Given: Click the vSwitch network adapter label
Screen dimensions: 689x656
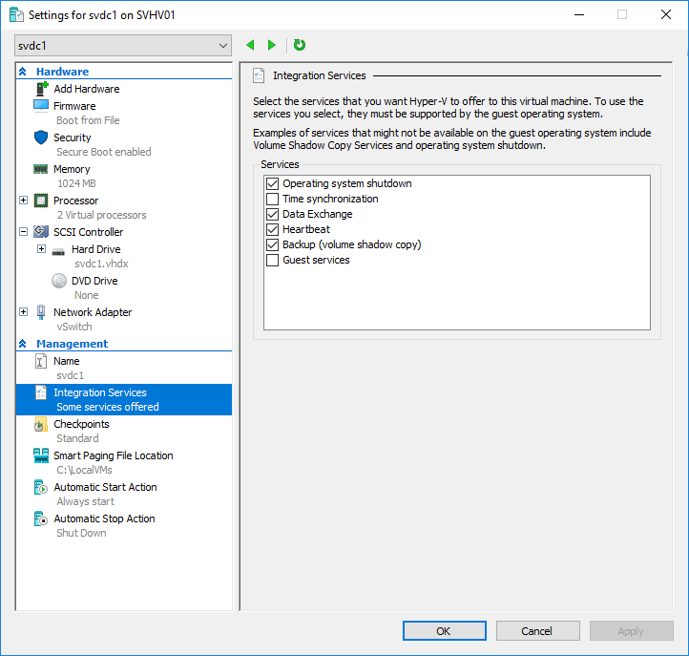Looking at the screenshot, I should 74,327.
